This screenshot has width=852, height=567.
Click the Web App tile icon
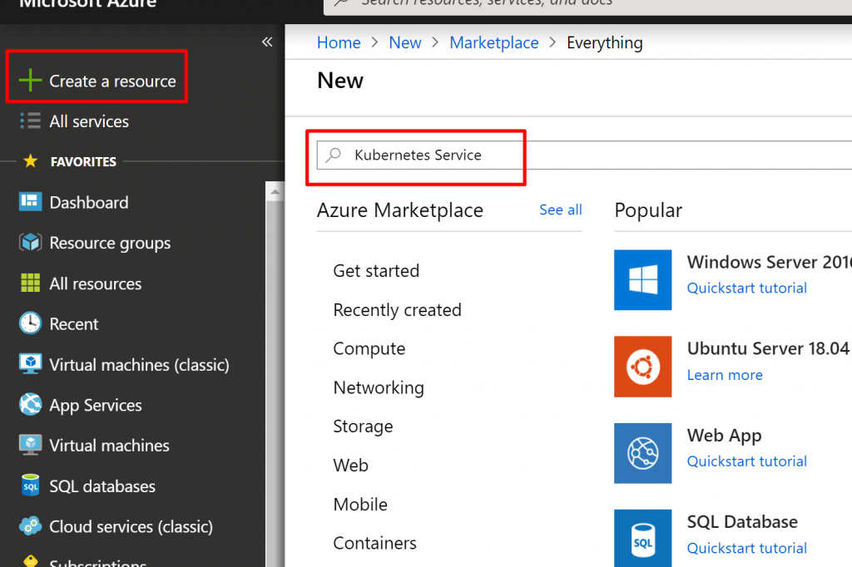point(643,453)
